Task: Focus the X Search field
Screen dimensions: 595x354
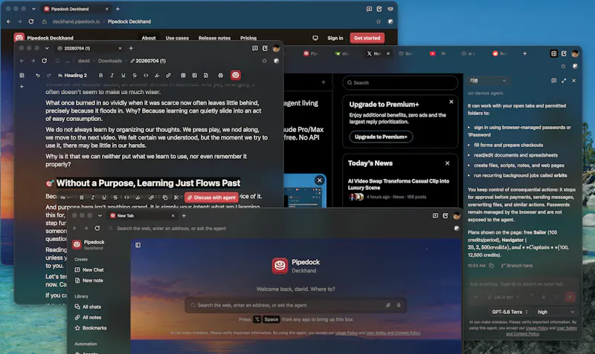Action: (400, 82)
